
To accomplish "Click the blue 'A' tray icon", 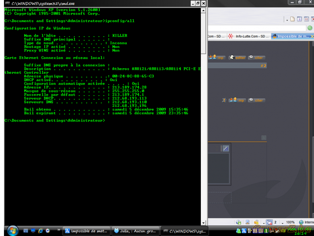I will point(244,231).
